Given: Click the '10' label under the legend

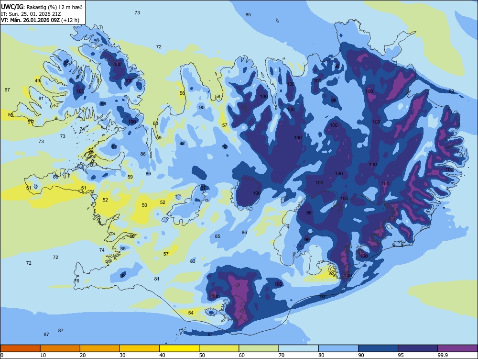Looking at the screenshot, I should (43, 355).
